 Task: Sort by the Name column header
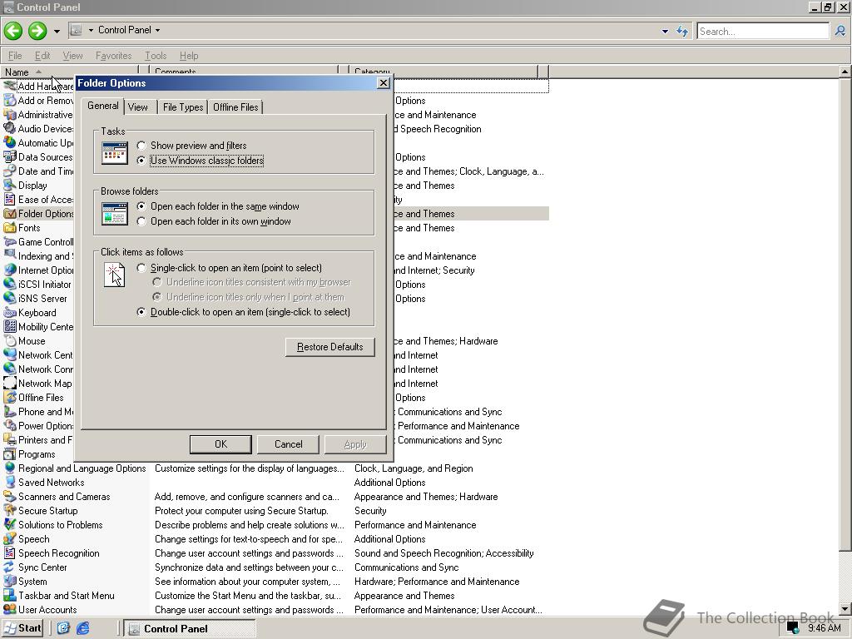pos(71,72)
